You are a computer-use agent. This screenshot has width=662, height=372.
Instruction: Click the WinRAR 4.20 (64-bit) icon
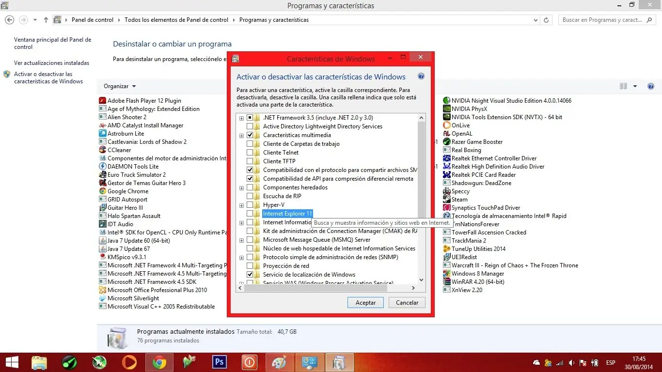[x=447, y=282]
